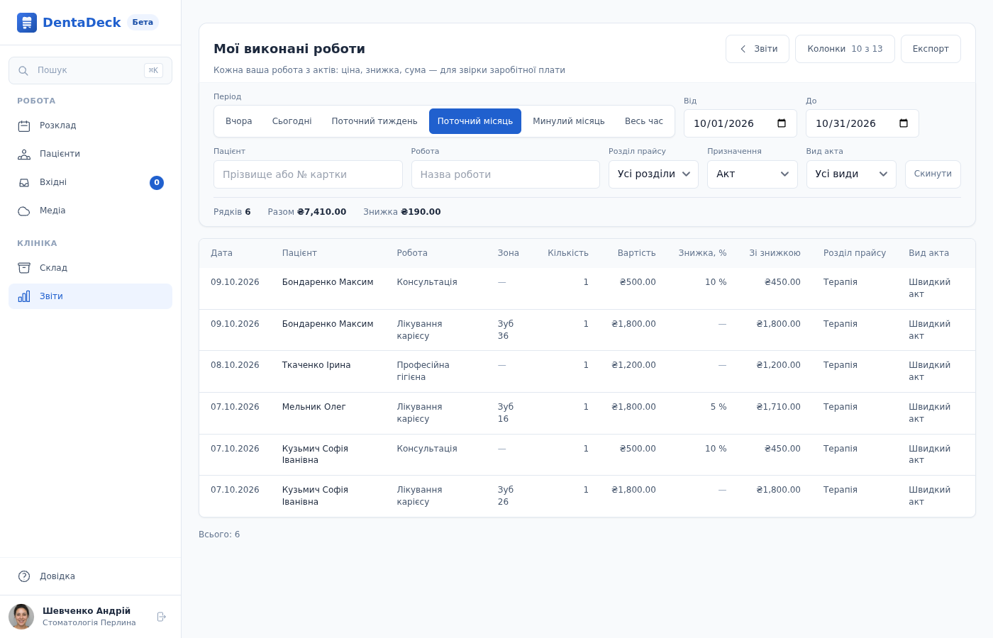Sort by Дата column header
This screenshot has height=638, width=993.
(x=221, y=253)
